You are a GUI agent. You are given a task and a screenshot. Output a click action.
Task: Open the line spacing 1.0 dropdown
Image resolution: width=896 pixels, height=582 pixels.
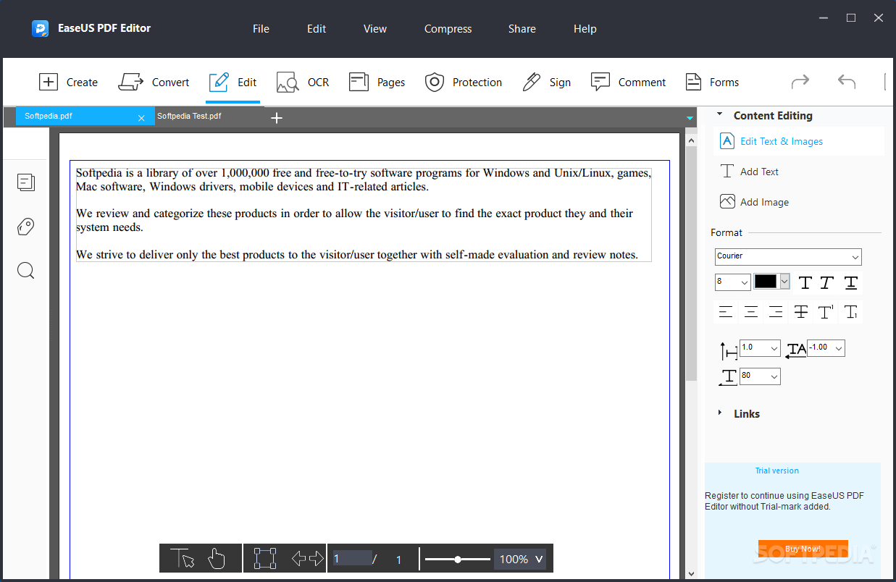click(760, 348)
